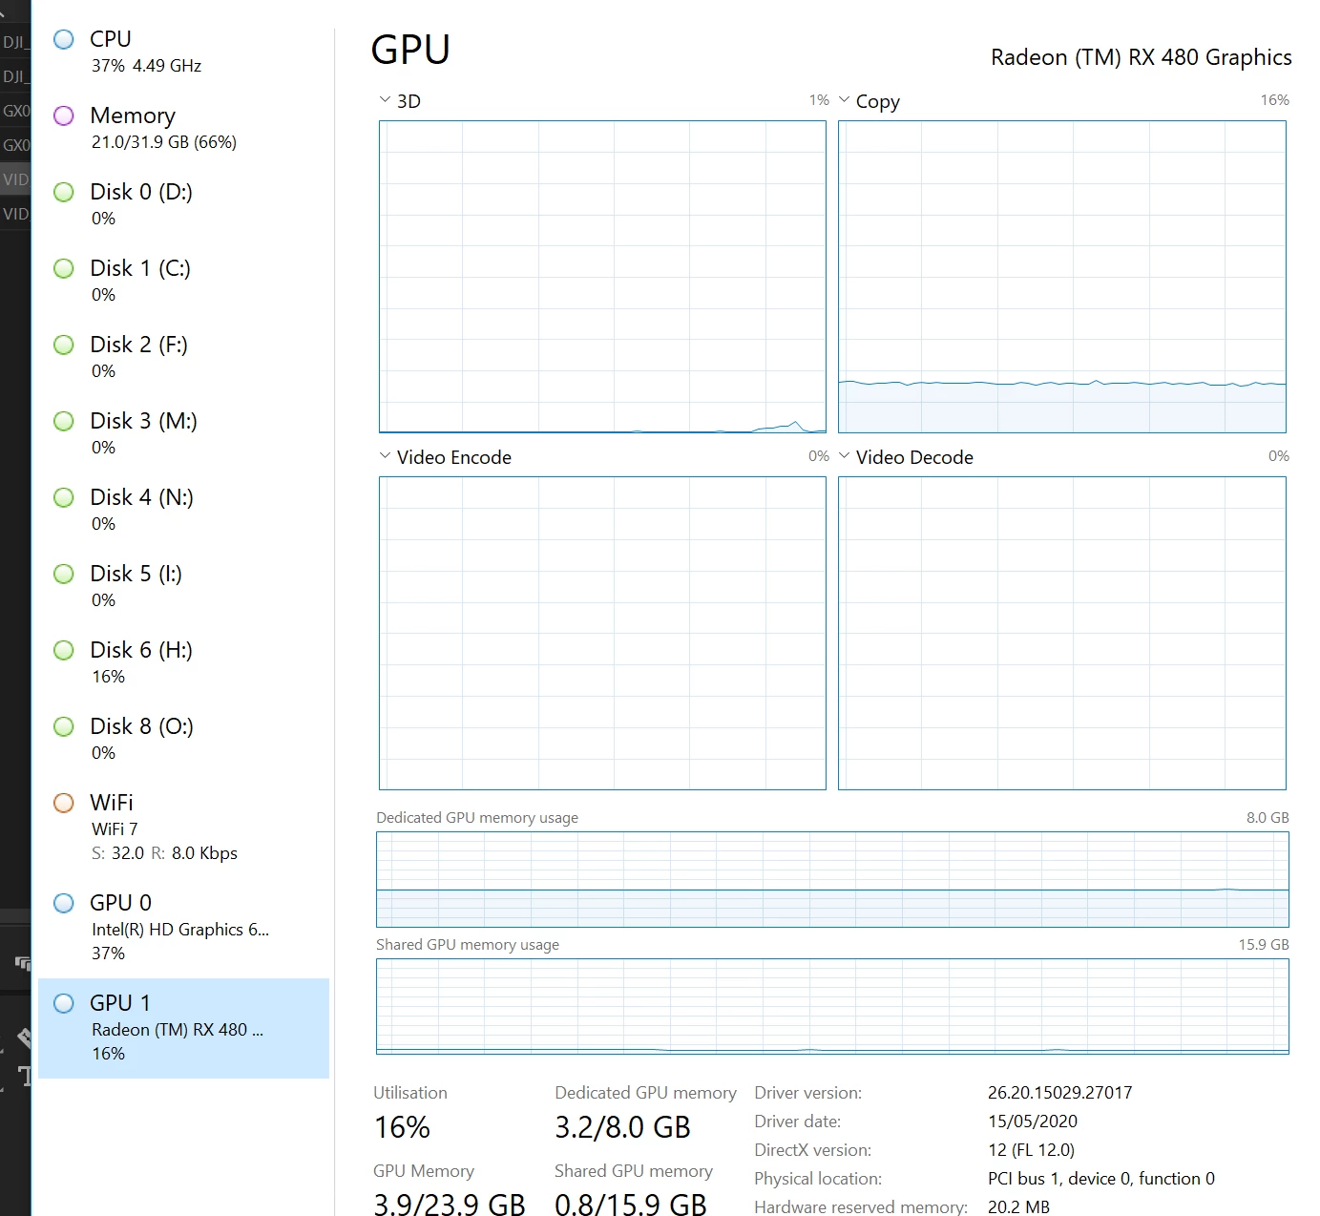Click the GPU 0 circle icon

point(64,903)
